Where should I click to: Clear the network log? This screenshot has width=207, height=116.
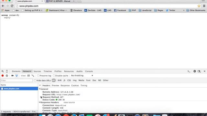tap(7, 76)
